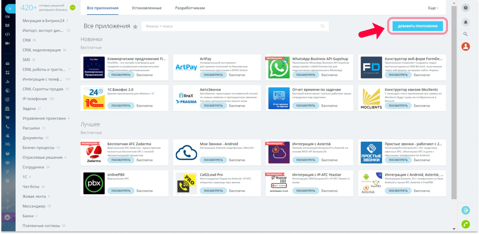Click ПОСМОТРЕТЬ for Коммерческие предложения FireOffer
Image resolution: width=479 pixels, height=234 pixels.
(121, 75)
